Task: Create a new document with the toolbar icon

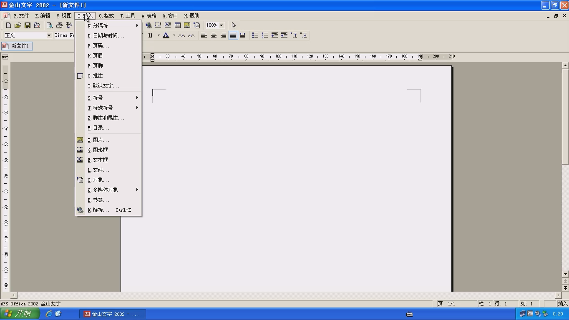Action: coord(8,25)
